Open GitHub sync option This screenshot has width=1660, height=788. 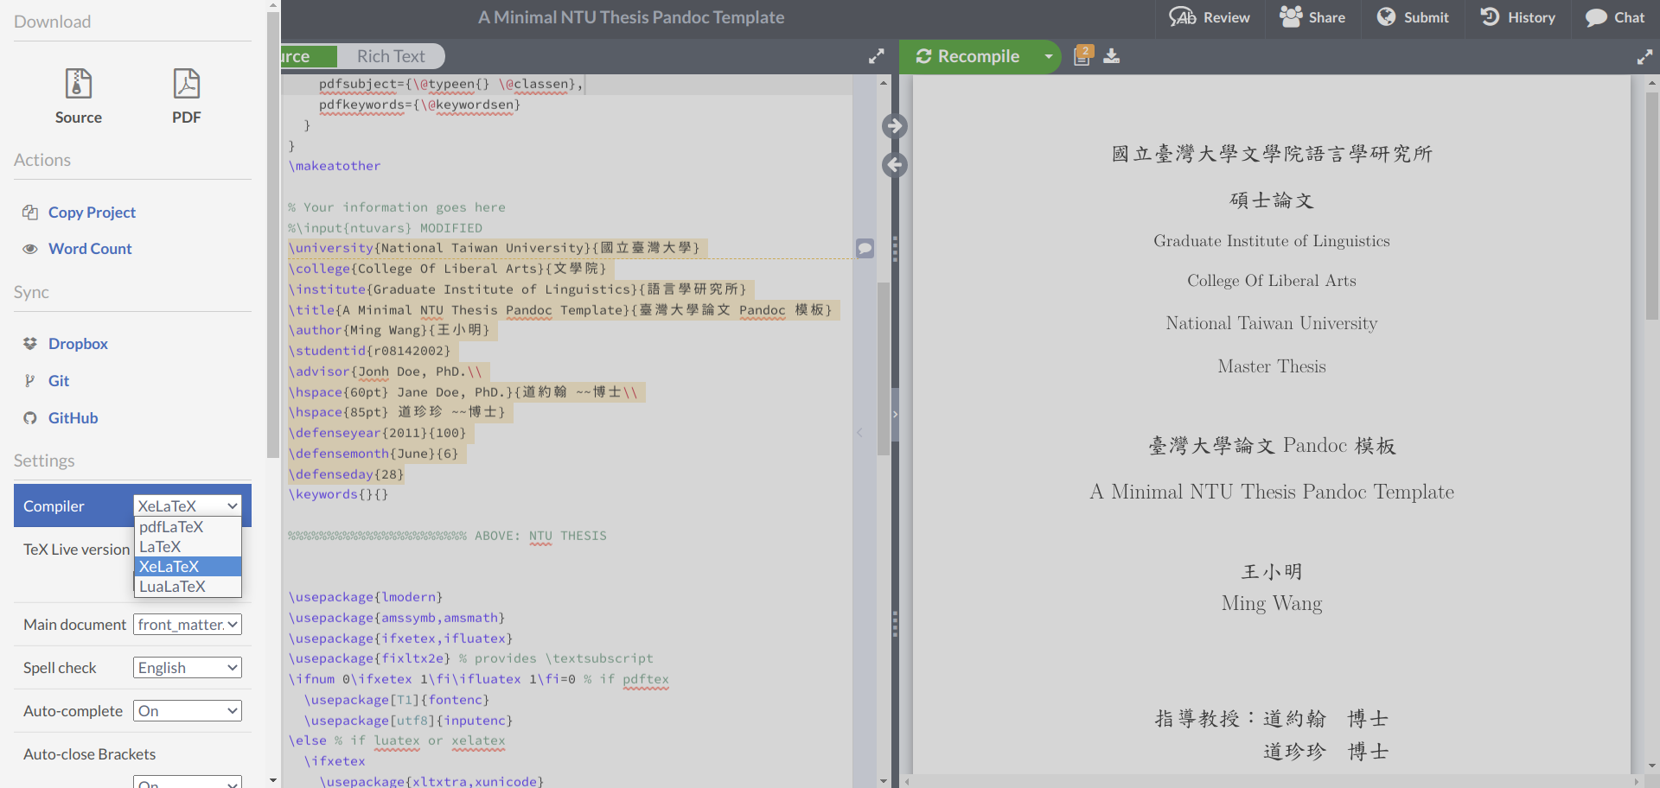pyautogui.click(x=73, y=418)
